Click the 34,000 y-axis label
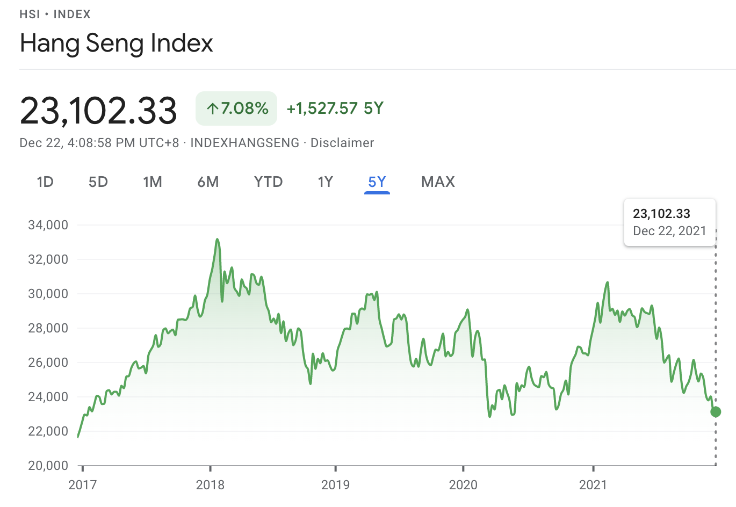The image size is (736, 507). point(48,225)
